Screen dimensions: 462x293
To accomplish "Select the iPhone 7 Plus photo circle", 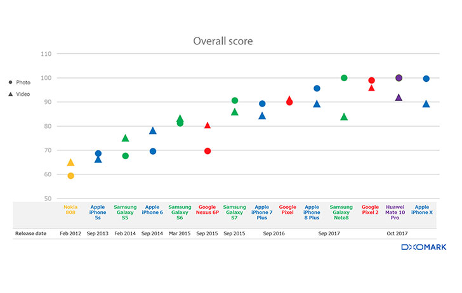I will click(x=262, y=103).
